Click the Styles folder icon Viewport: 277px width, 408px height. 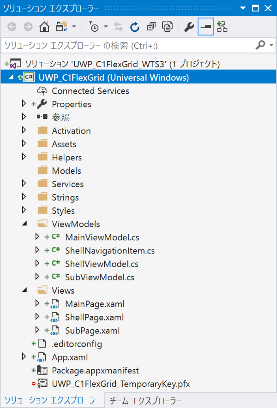point(42,210)
